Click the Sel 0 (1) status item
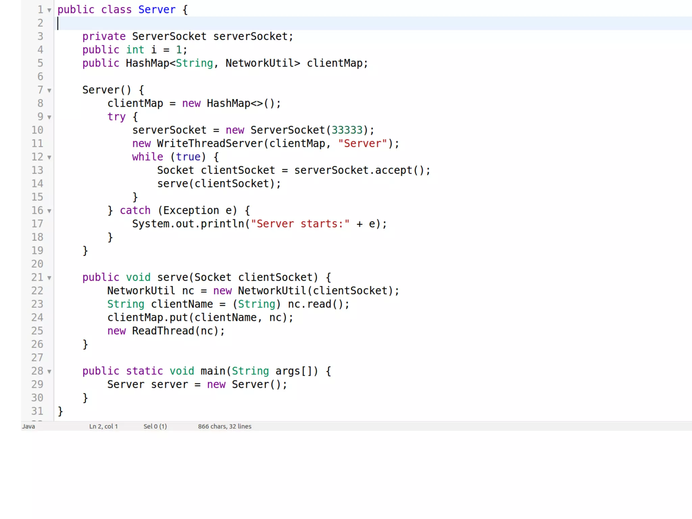692x519 pixels. (x=155, y=426)
